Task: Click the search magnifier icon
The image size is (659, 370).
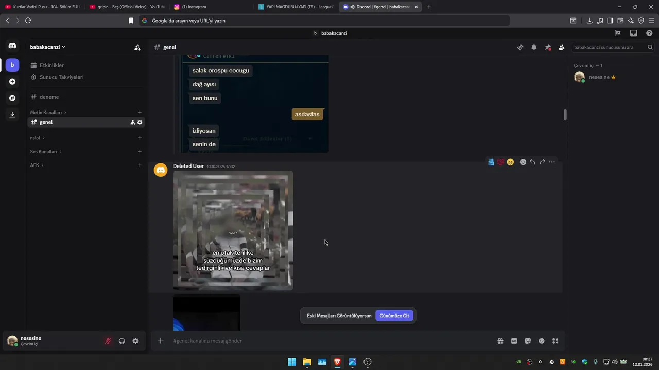Action: click(650, 47)
